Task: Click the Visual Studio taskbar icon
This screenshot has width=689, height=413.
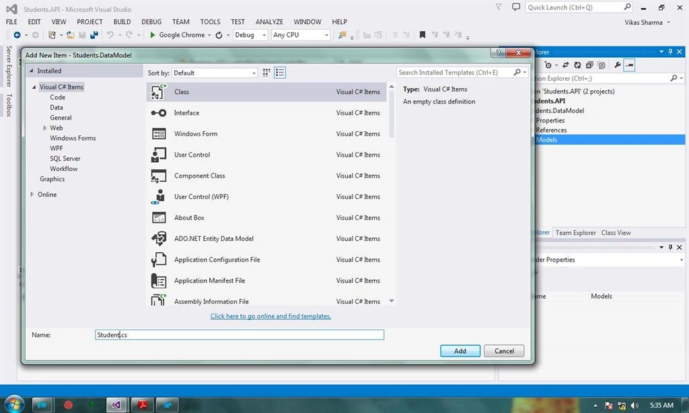Action: (x=116, y=405)
